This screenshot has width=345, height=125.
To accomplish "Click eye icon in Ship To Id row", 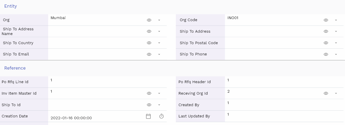I will (149, 105).
